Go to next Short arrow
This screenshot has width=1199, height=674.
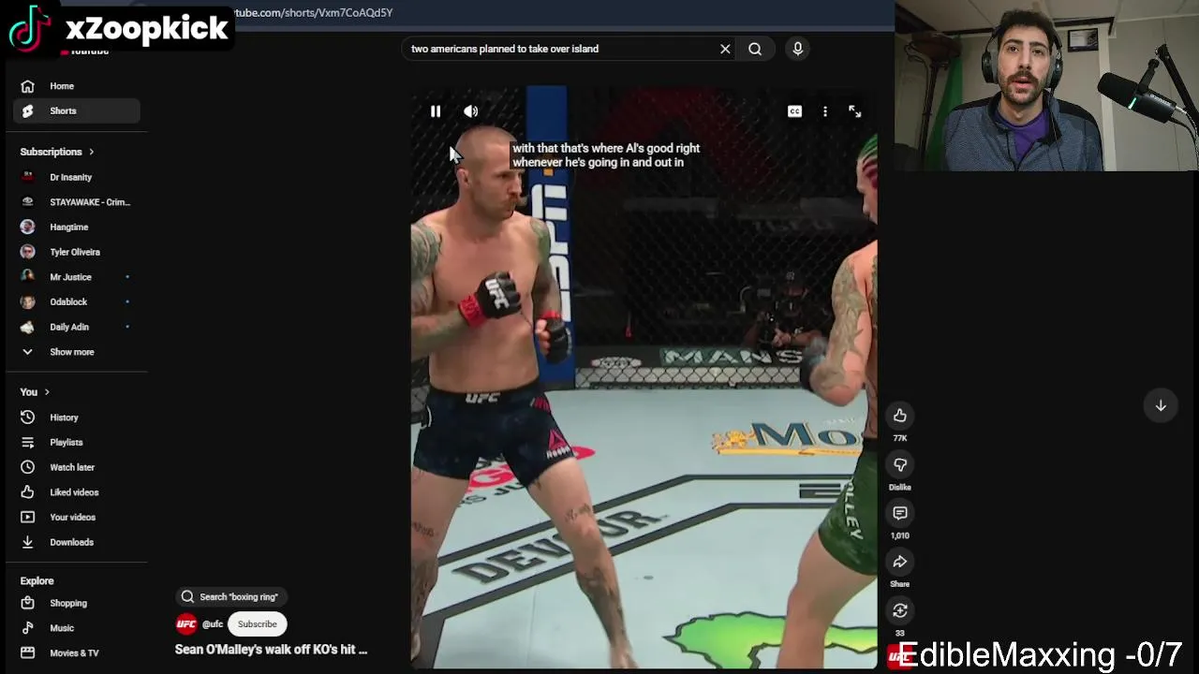pos(1161,405)
